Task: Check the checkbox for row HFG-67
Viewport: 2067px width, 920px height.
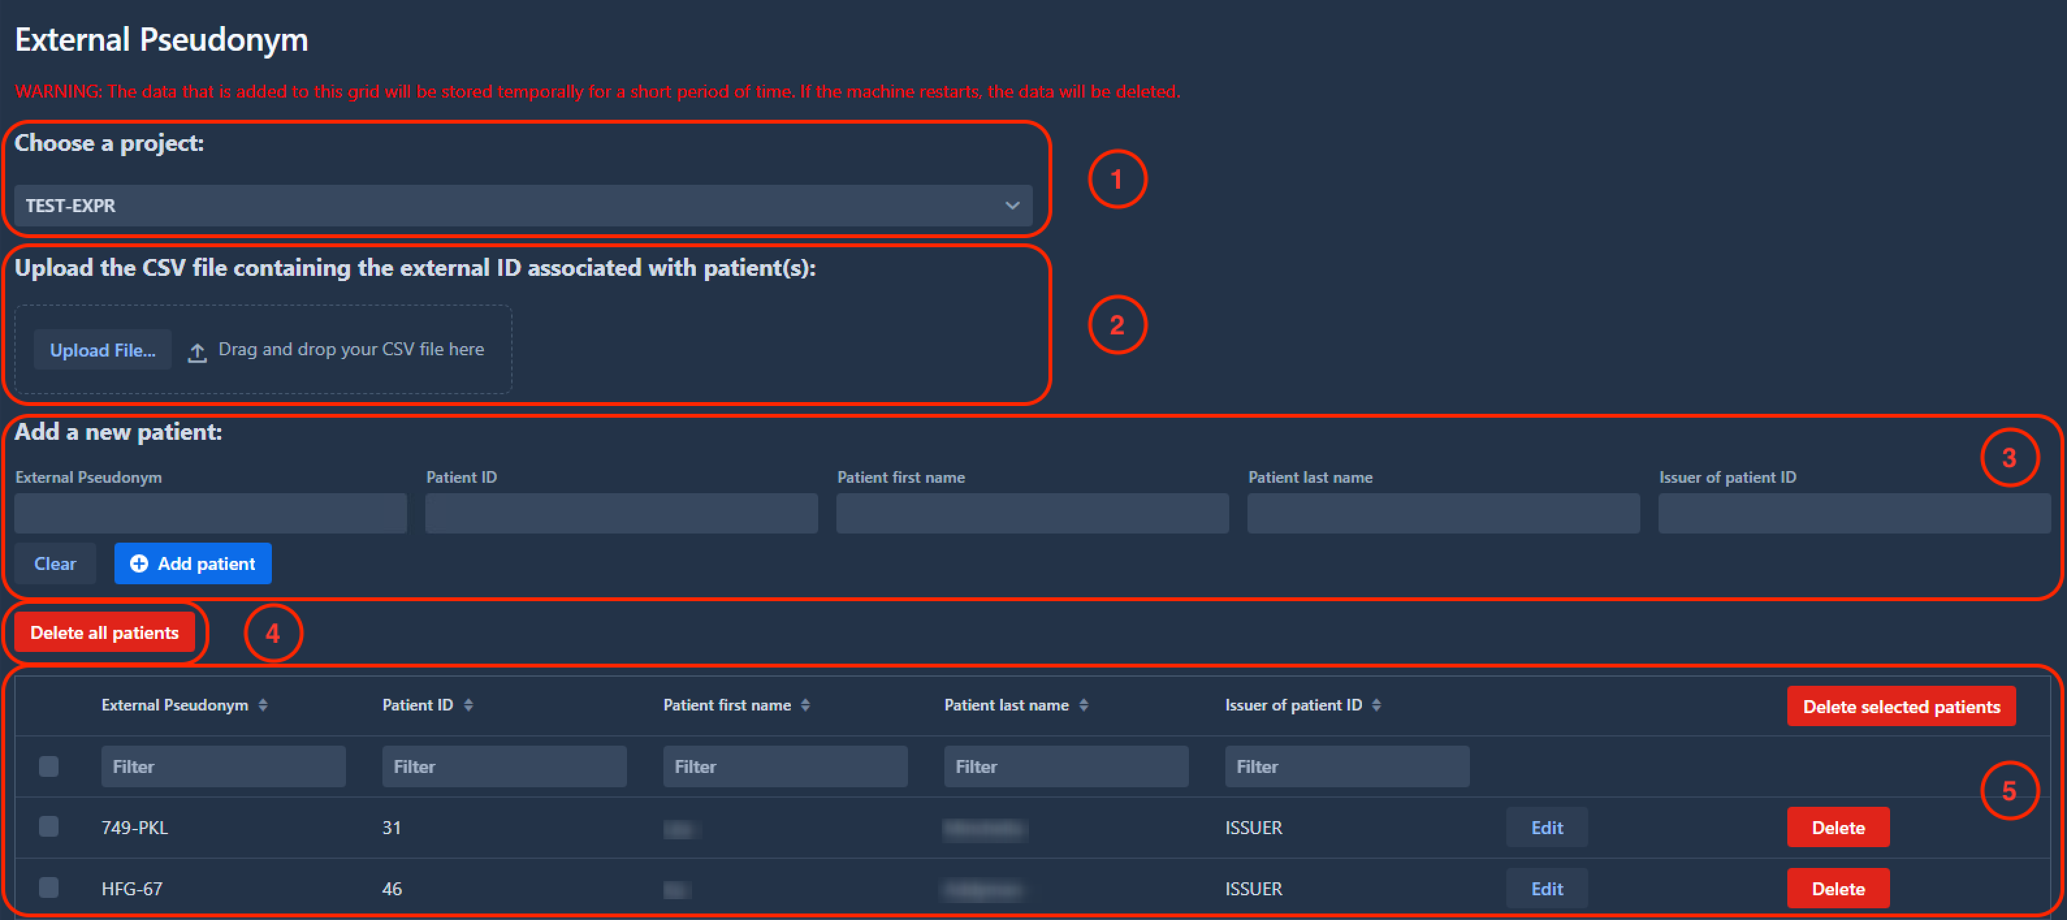Action: 49,887
